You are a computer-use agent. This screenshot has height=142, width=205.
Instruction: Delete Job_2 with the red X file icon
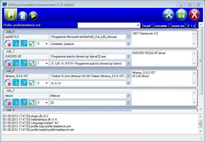[x=8, y=83]
